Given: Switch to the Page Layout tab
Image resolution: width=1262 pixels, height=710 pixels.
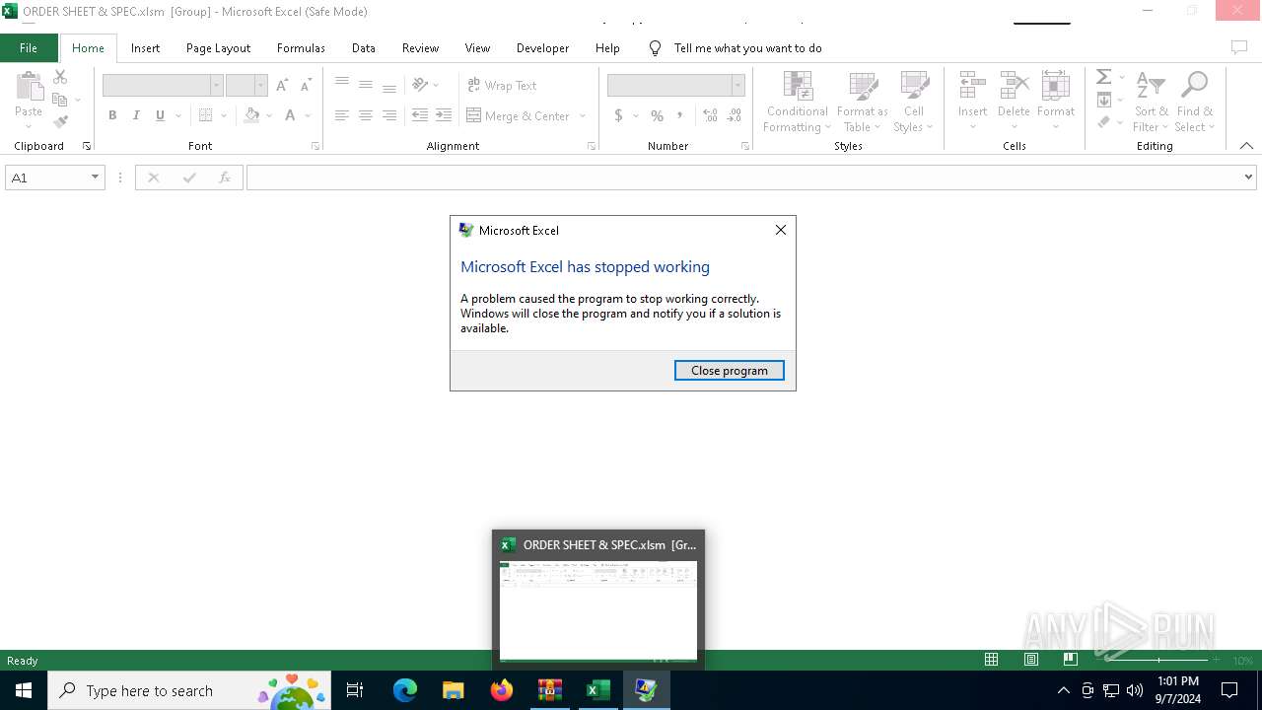Looking at the screenshot, I should click(218, 47).
